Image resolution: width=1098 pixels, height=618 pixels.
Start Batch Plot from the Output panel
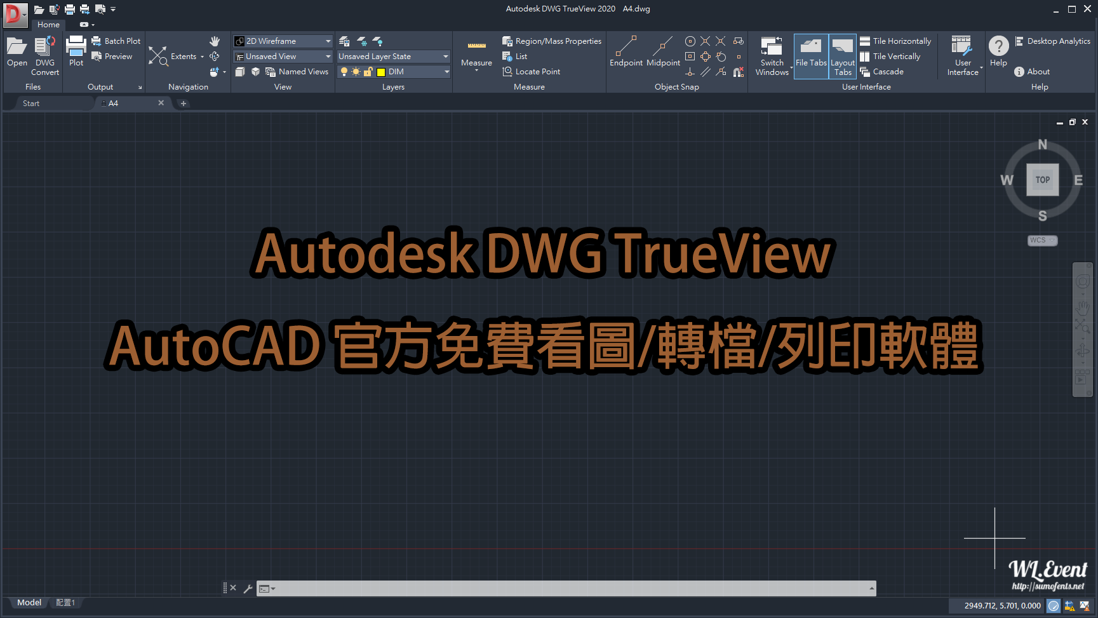tap(116, 41)
